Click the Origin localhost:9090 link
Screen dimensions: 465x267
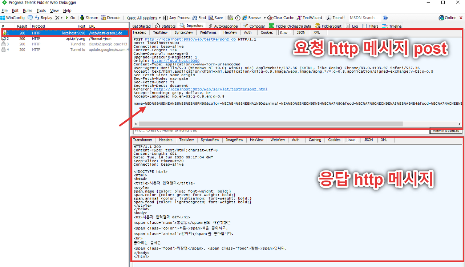[175, 61]
